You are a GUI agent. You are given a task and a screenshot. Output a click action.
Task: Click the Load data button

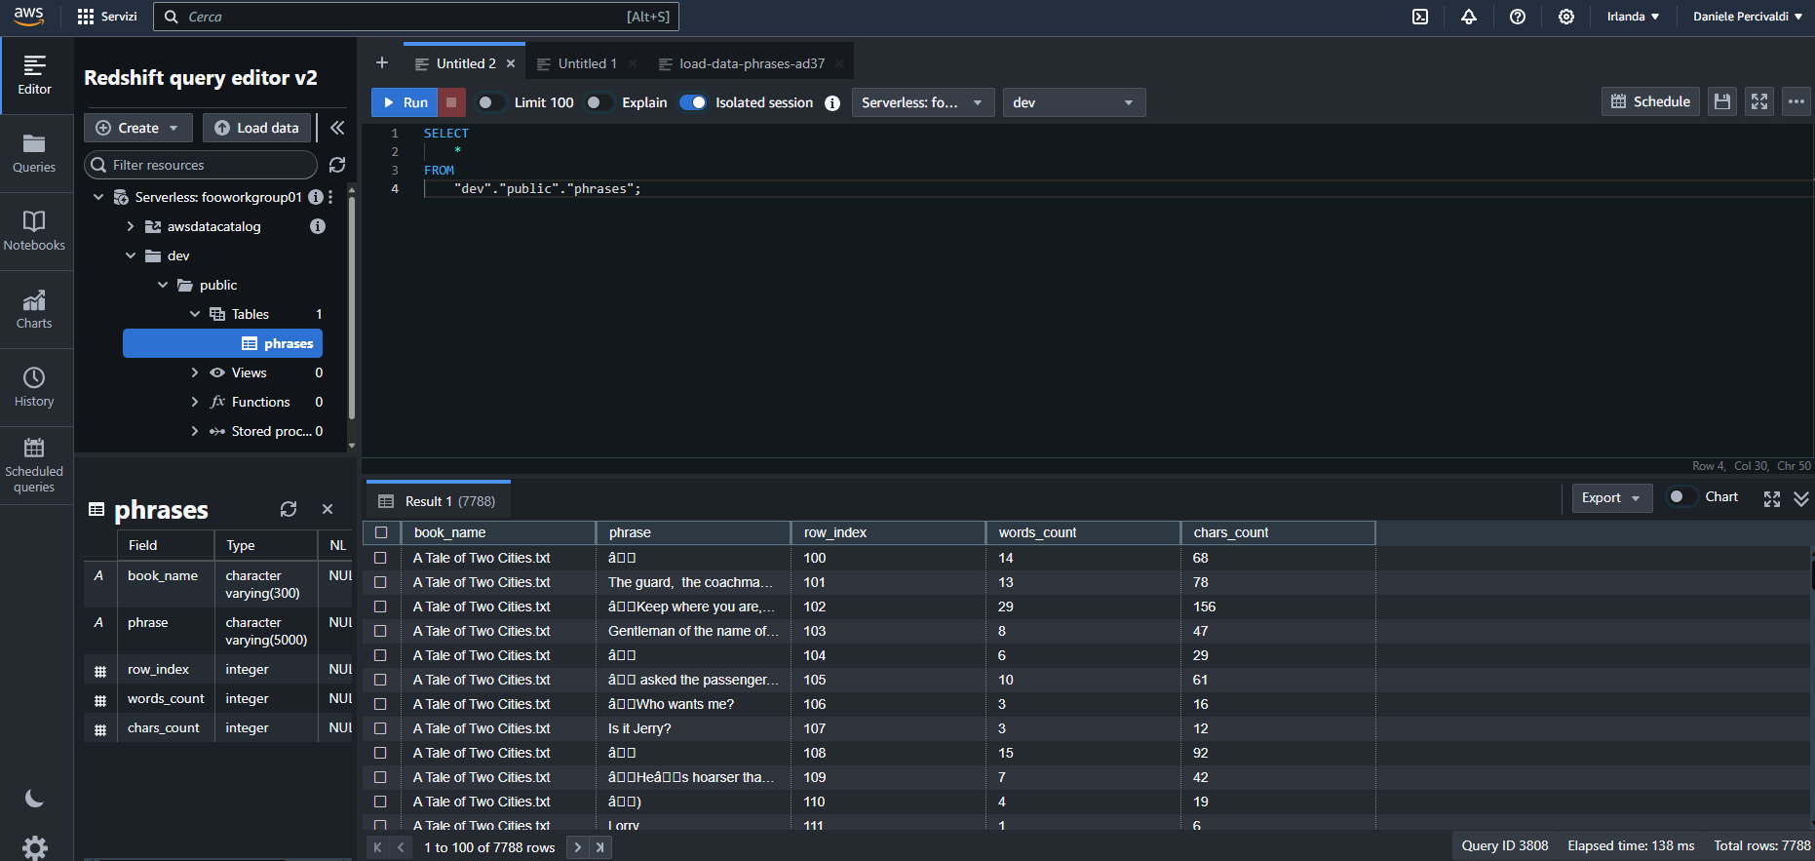point(257,128)
